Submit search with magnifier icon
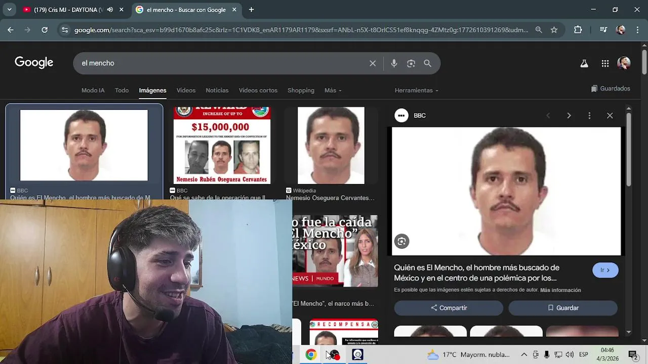This screenshot has height=364, width=648. click(x=428, y=63)
